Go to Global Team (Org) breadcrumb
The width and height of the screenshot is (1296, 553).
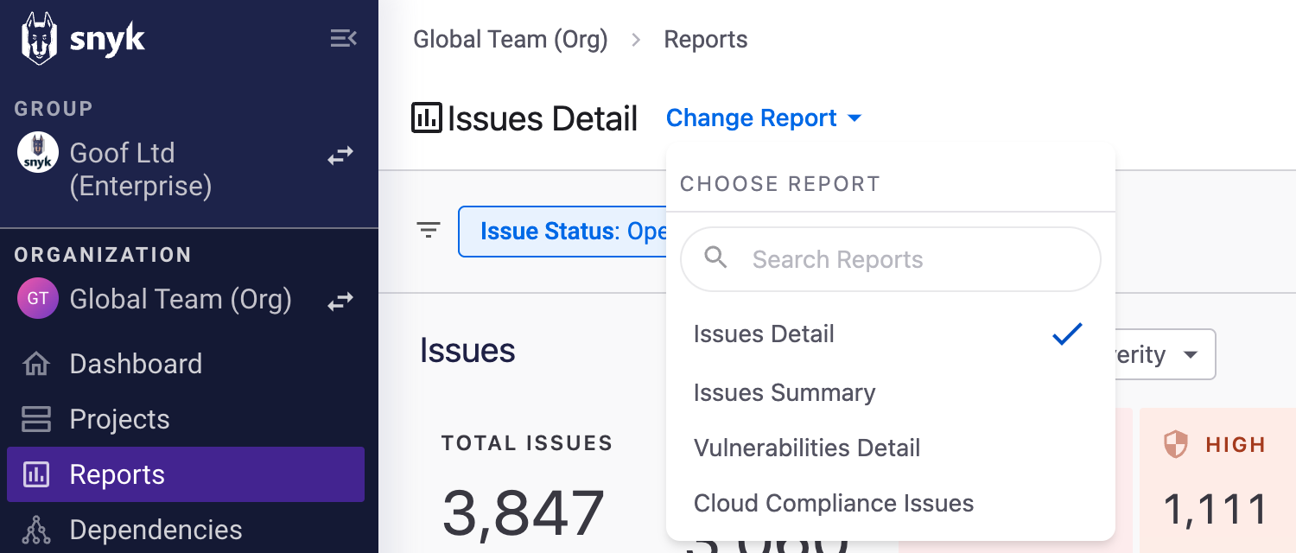(511, 40)
